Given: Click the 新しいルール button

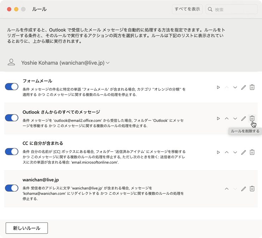Looking at the screenshot, I should tap(27, 228).
